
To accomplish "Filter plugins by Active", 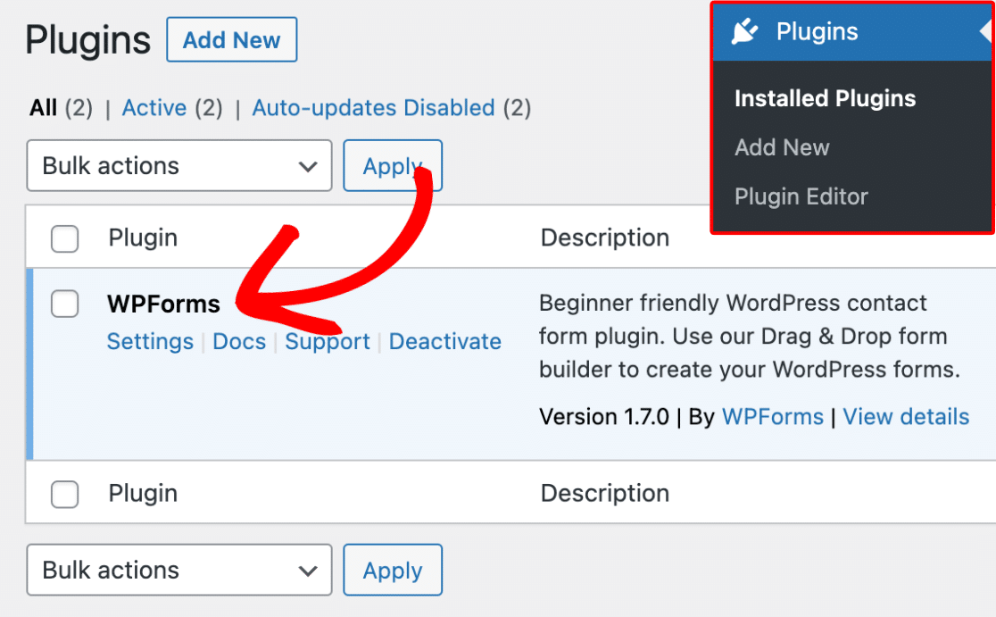I will pos(154,109).
